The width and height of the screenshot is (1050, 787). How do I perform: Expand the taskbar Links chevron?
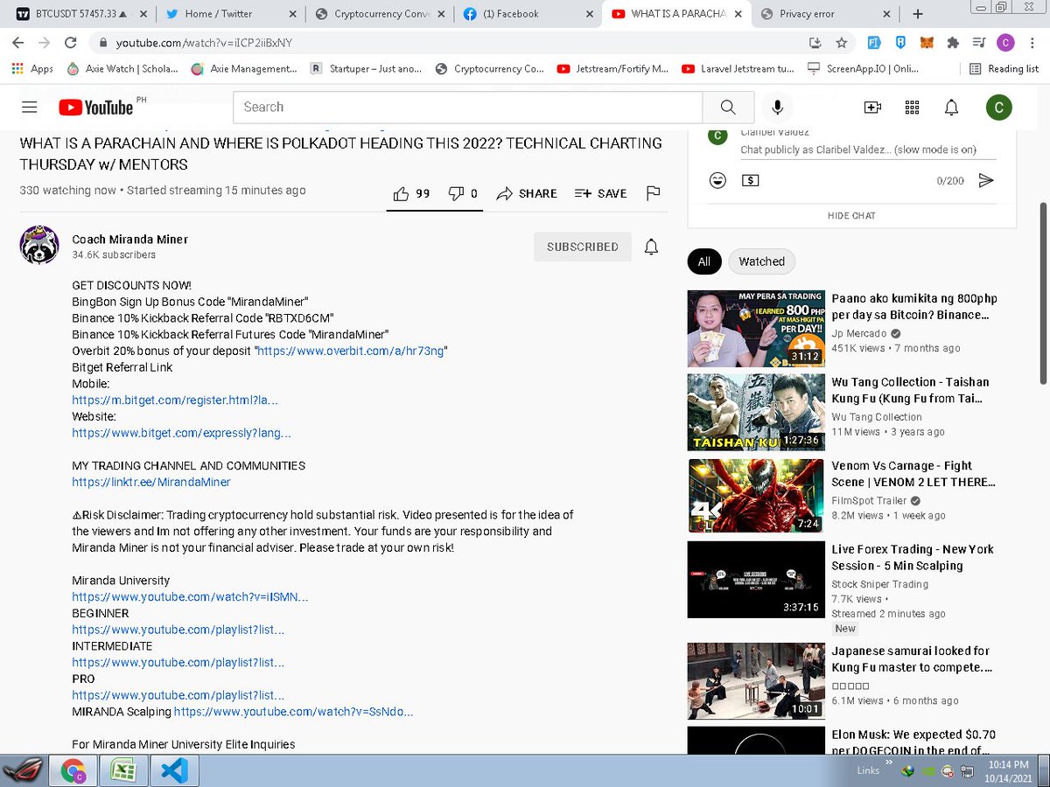[x=890, y=763]
